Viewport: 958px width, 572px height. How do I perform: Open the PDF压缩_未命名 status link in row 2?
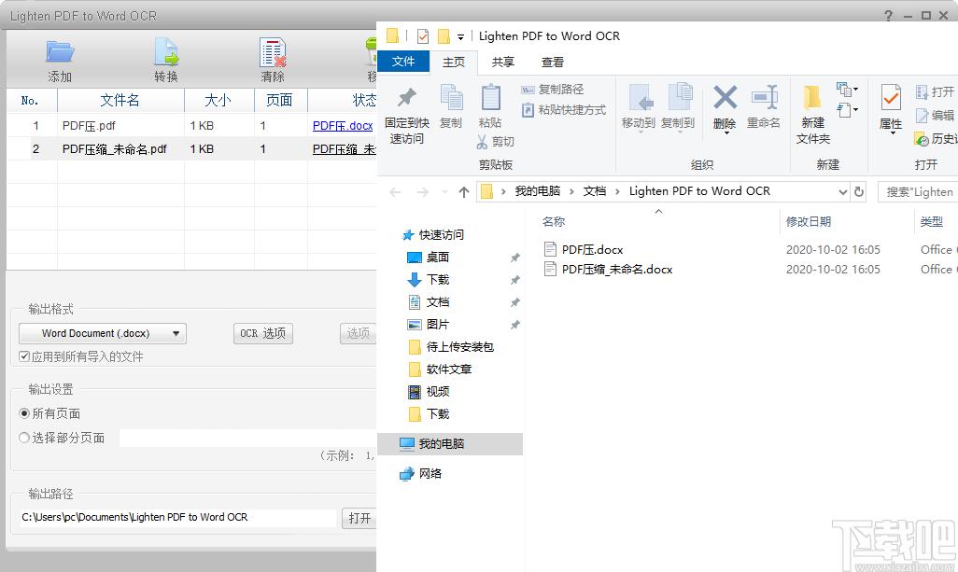pos(344,149)
